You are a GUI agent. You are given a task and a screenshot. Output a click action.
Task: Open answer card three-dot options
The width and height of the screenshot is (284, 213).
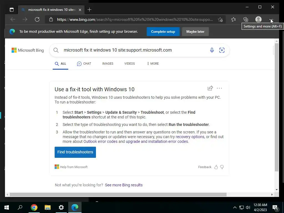[219, 88]
